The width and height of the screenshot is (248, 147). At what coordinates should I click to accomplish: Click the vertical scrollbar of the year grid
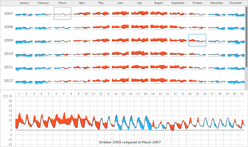246,37
